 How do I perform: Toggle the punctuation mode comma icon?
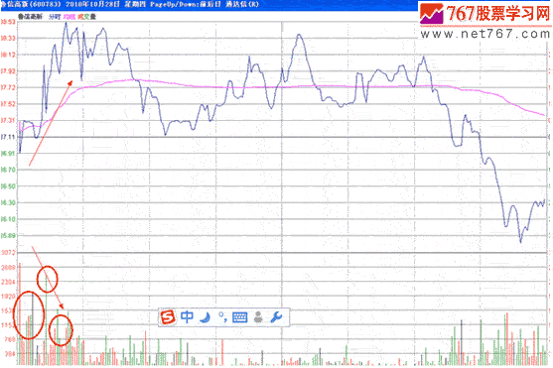click(222, 316)
